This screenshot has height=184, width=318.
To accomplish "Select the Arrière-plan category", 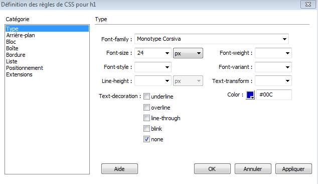I will coord(21,35).
